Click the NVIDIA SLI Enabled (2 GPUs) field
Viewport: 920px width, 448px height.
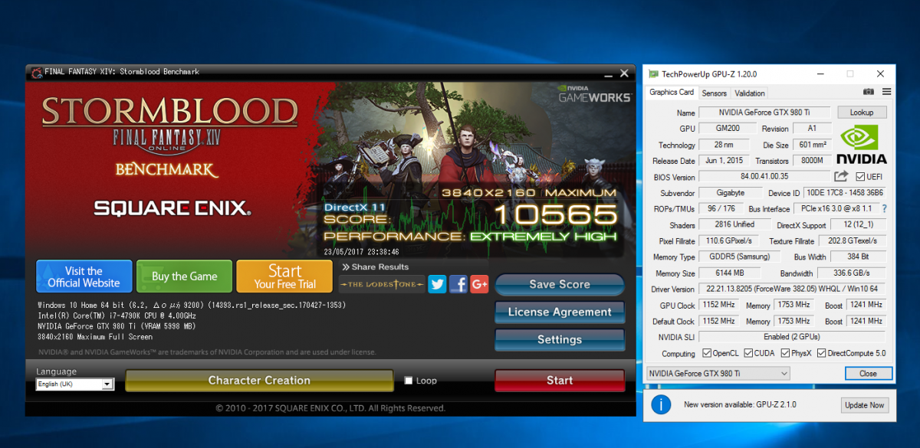(792, 337)
